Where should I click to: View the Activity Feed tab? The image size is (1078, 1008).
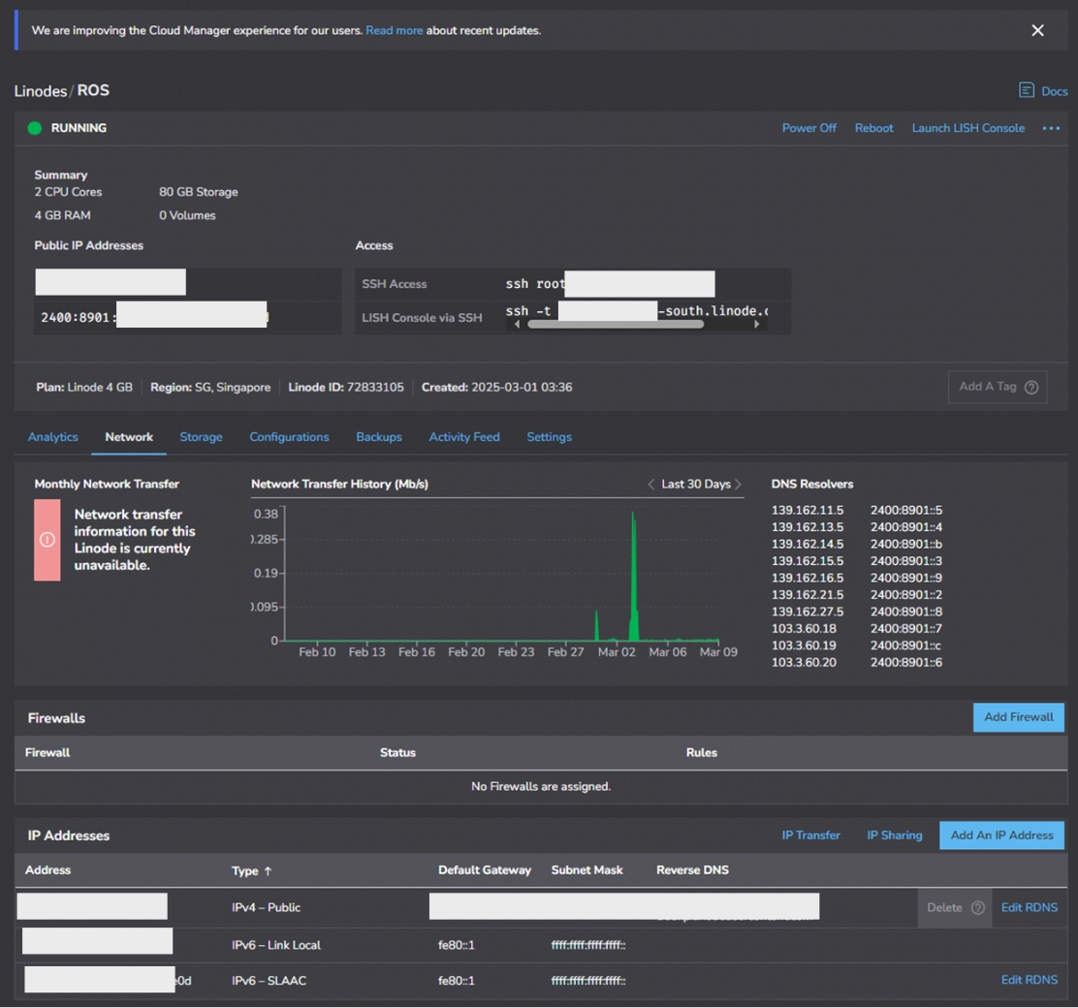click(464, 436)
